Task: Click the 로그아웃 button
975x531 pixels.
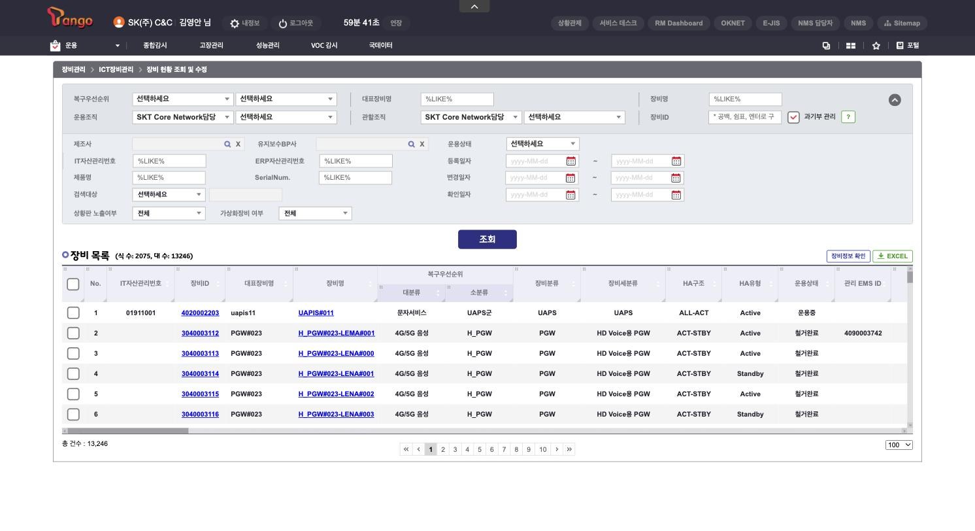Action: click(295, 23)
